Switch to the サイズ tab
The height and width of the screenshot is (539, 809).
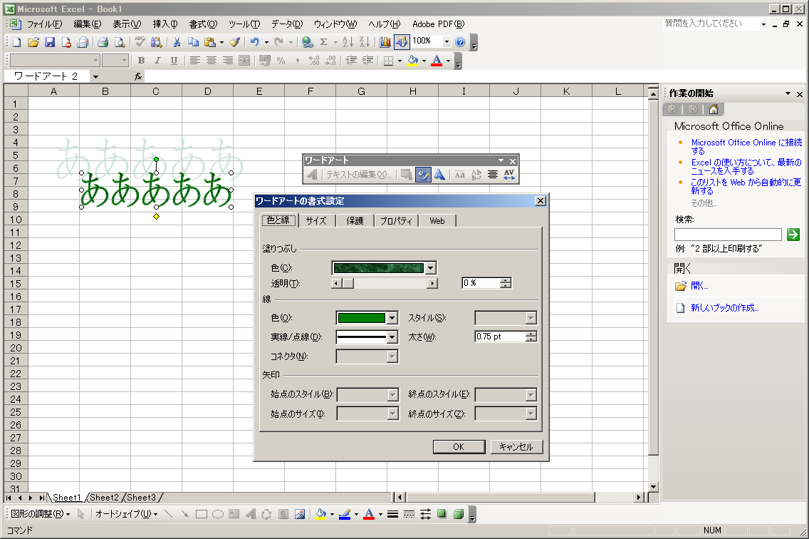(x=316, y=221)
